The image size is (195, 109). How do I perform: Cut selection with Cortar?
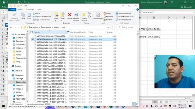pos(36,13)
